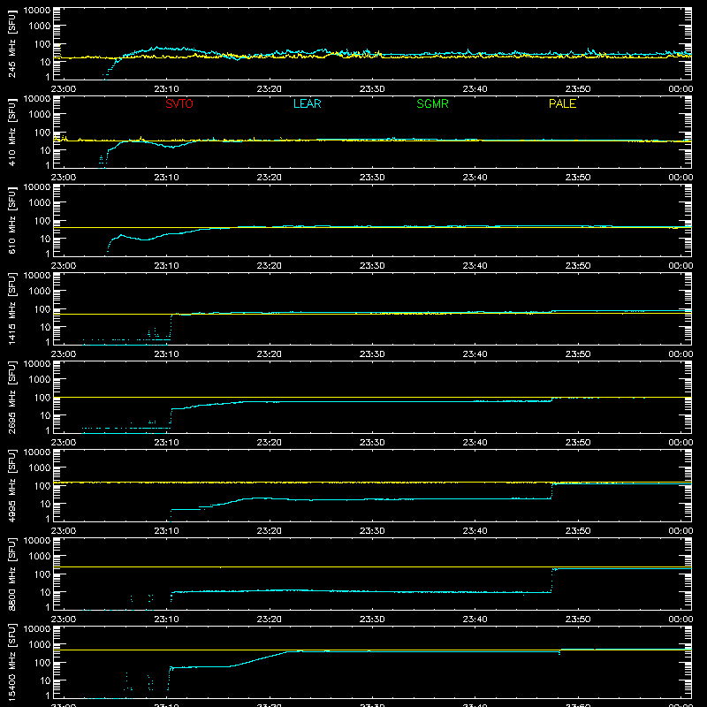The height and width of the screenshot is (707, 707).
Task: Click the 1000 tick on the 2695 MHz axis
Action: [x=40, y=380]
